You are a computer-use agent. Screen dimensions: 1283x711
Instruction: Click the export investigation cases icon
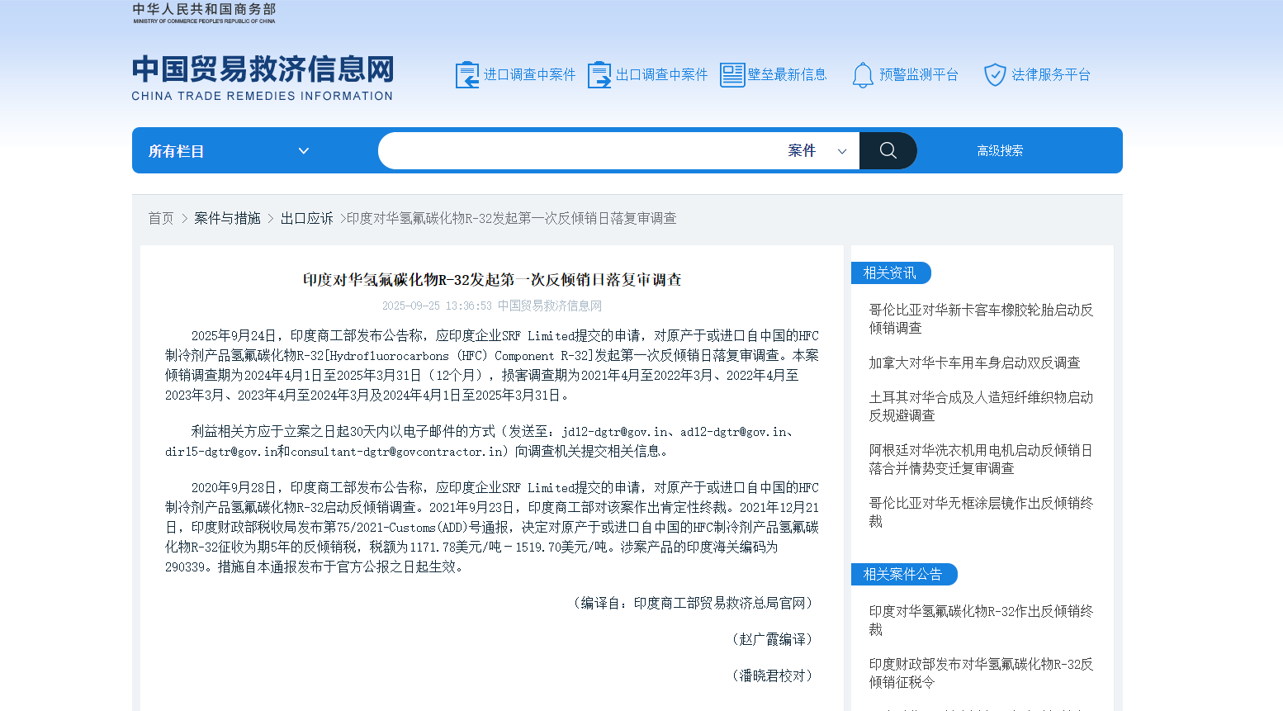(x=599, y=75)
